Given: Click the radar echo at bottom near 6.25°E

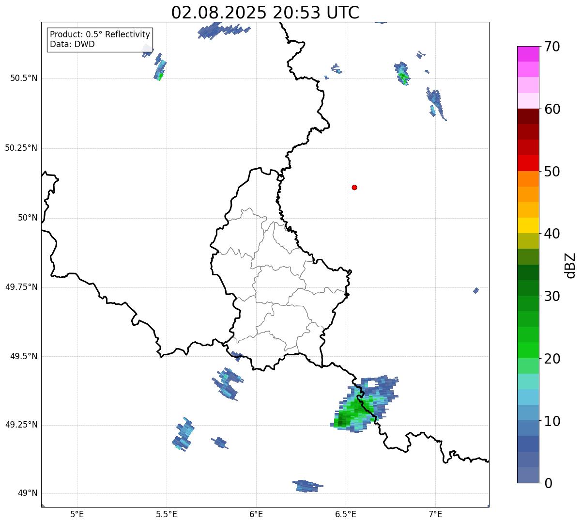Looking at the screenshot, I should (x=307, y=486).
